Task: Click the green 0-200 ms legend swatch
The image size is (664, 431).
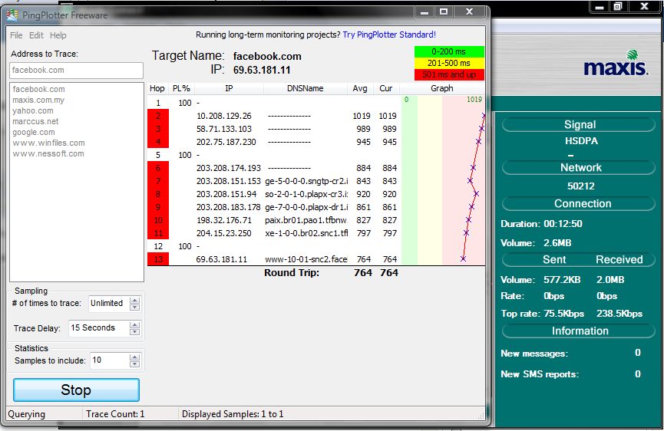Action: (x=449, y=51)
